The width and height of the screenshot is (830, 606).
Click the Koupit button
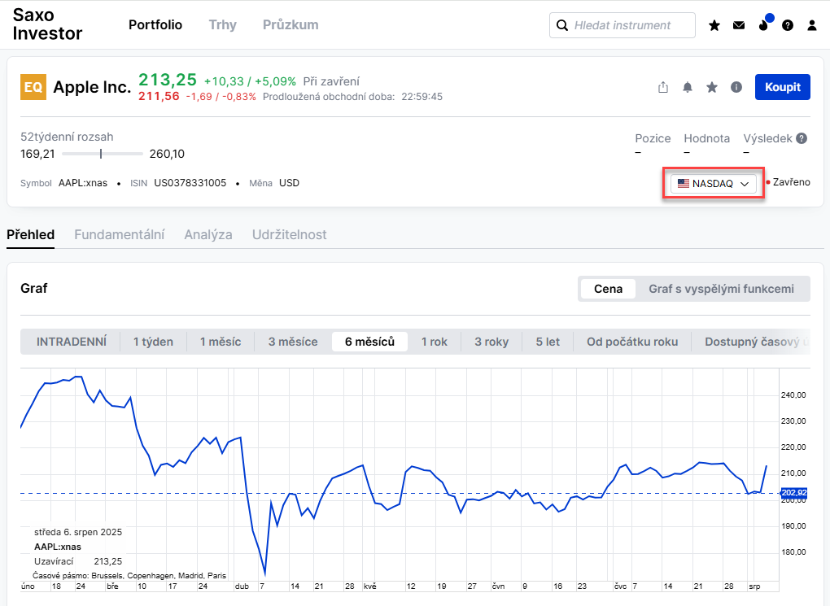782,87
